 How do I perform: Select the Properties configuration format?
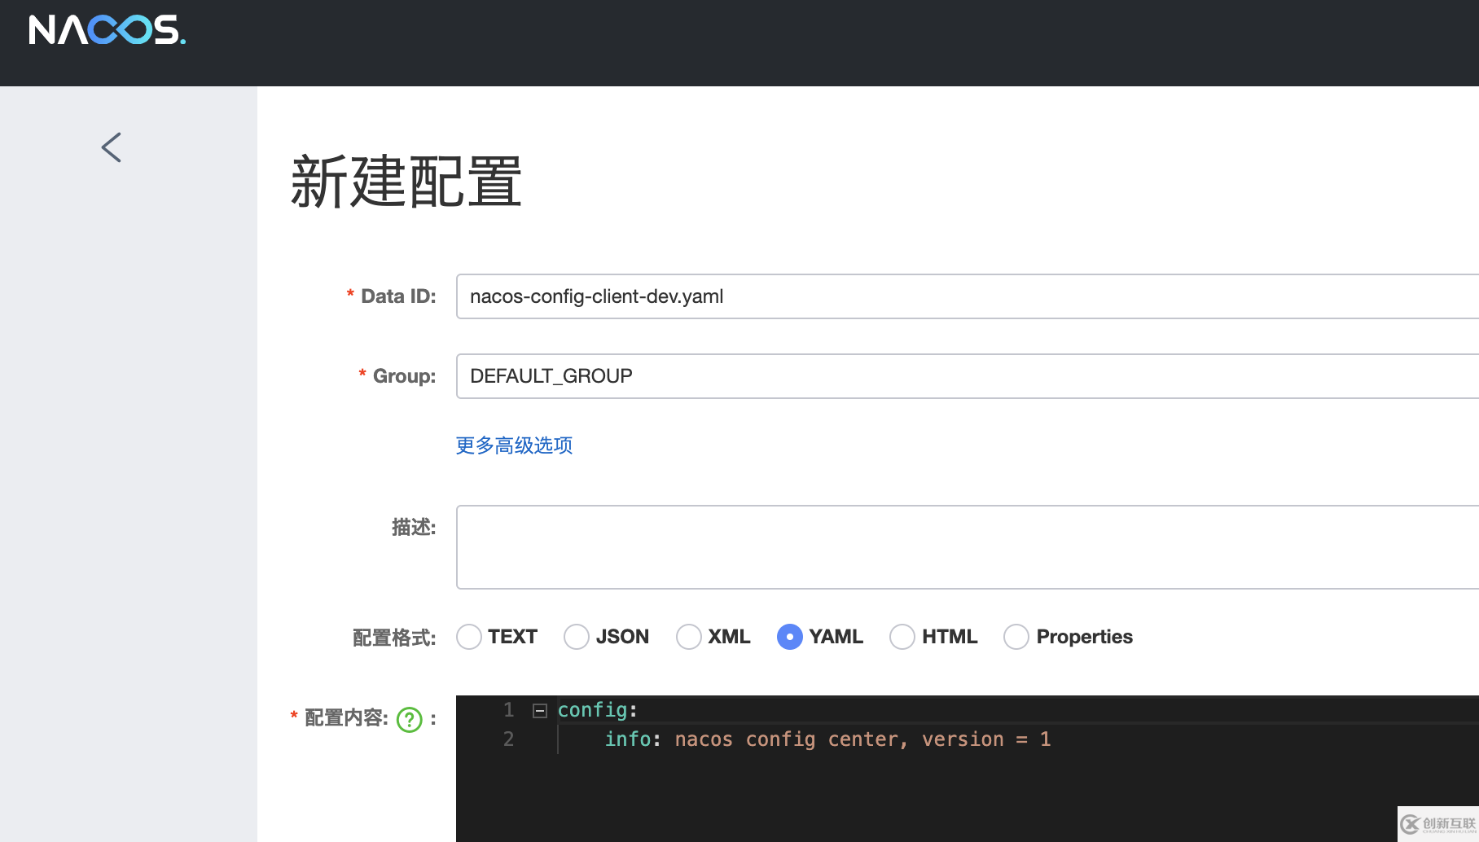(1016, 636)
